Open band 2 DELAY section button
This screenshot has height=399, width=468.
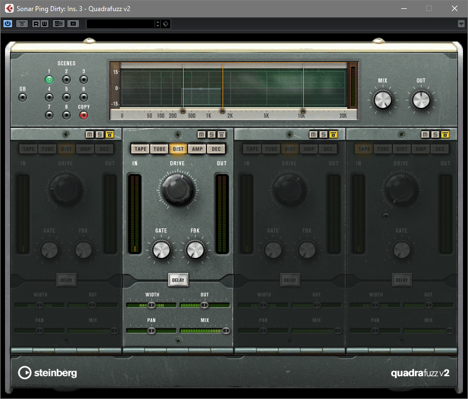(x=178, y=280)
